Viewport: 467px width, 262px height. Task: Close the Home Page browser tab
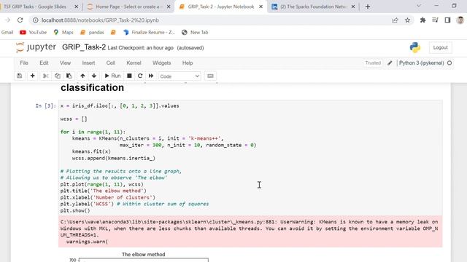(169, 7)
